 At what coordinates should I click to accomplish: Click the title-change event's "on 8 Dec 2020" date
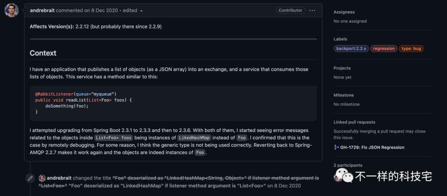[x=284, y=186]
